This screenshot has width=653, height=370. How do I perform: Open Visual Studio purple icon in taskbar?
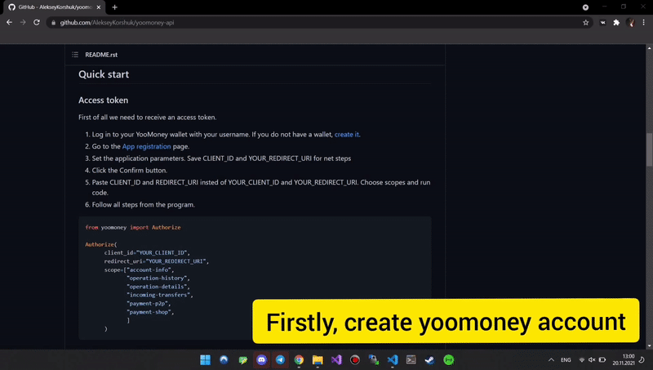tap(336, 359)
